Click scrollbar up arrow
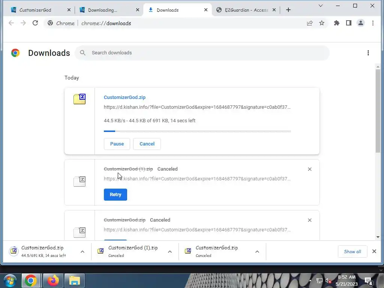This screenshot has height=288, width=384. pyautogui.click(x=378, y=67)
